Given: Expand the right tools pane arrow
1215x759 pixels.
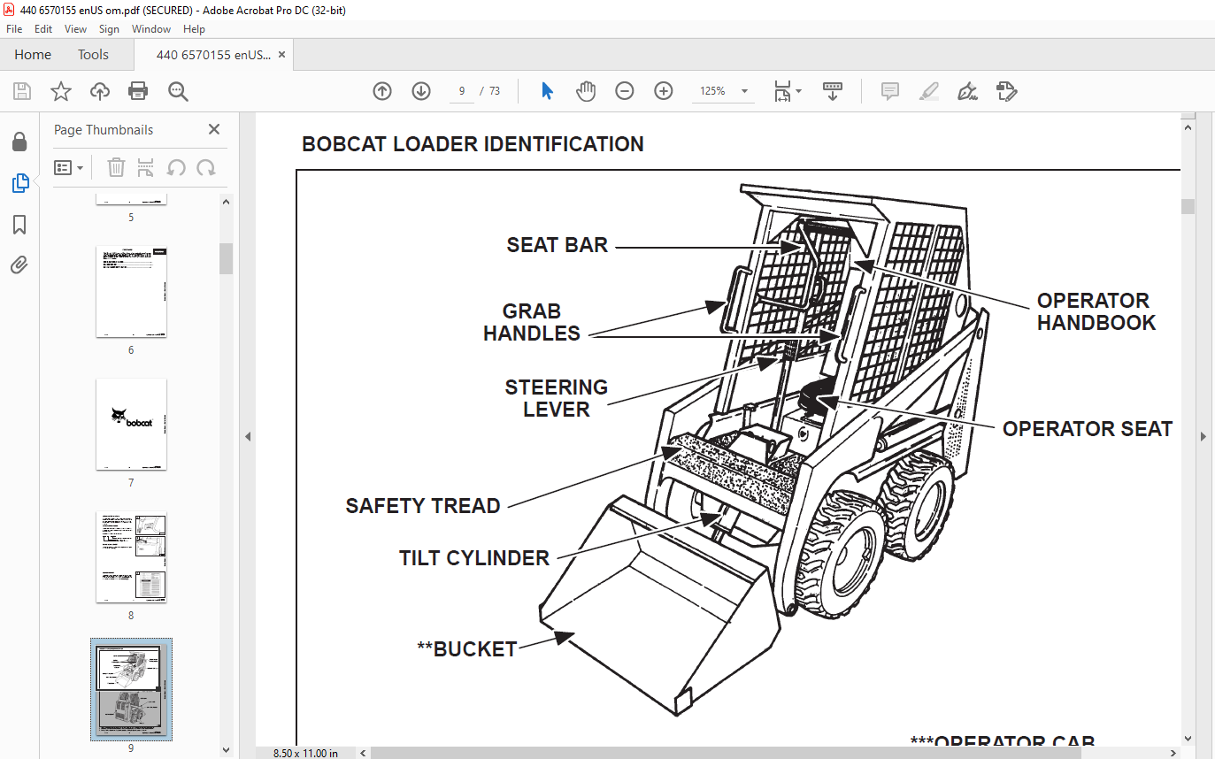Looking at the screenshot, I should (x=1203, y=436).
